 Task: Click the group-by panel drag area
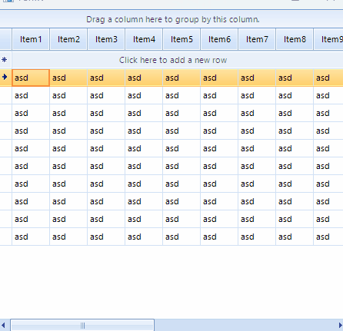pos(171,19)
